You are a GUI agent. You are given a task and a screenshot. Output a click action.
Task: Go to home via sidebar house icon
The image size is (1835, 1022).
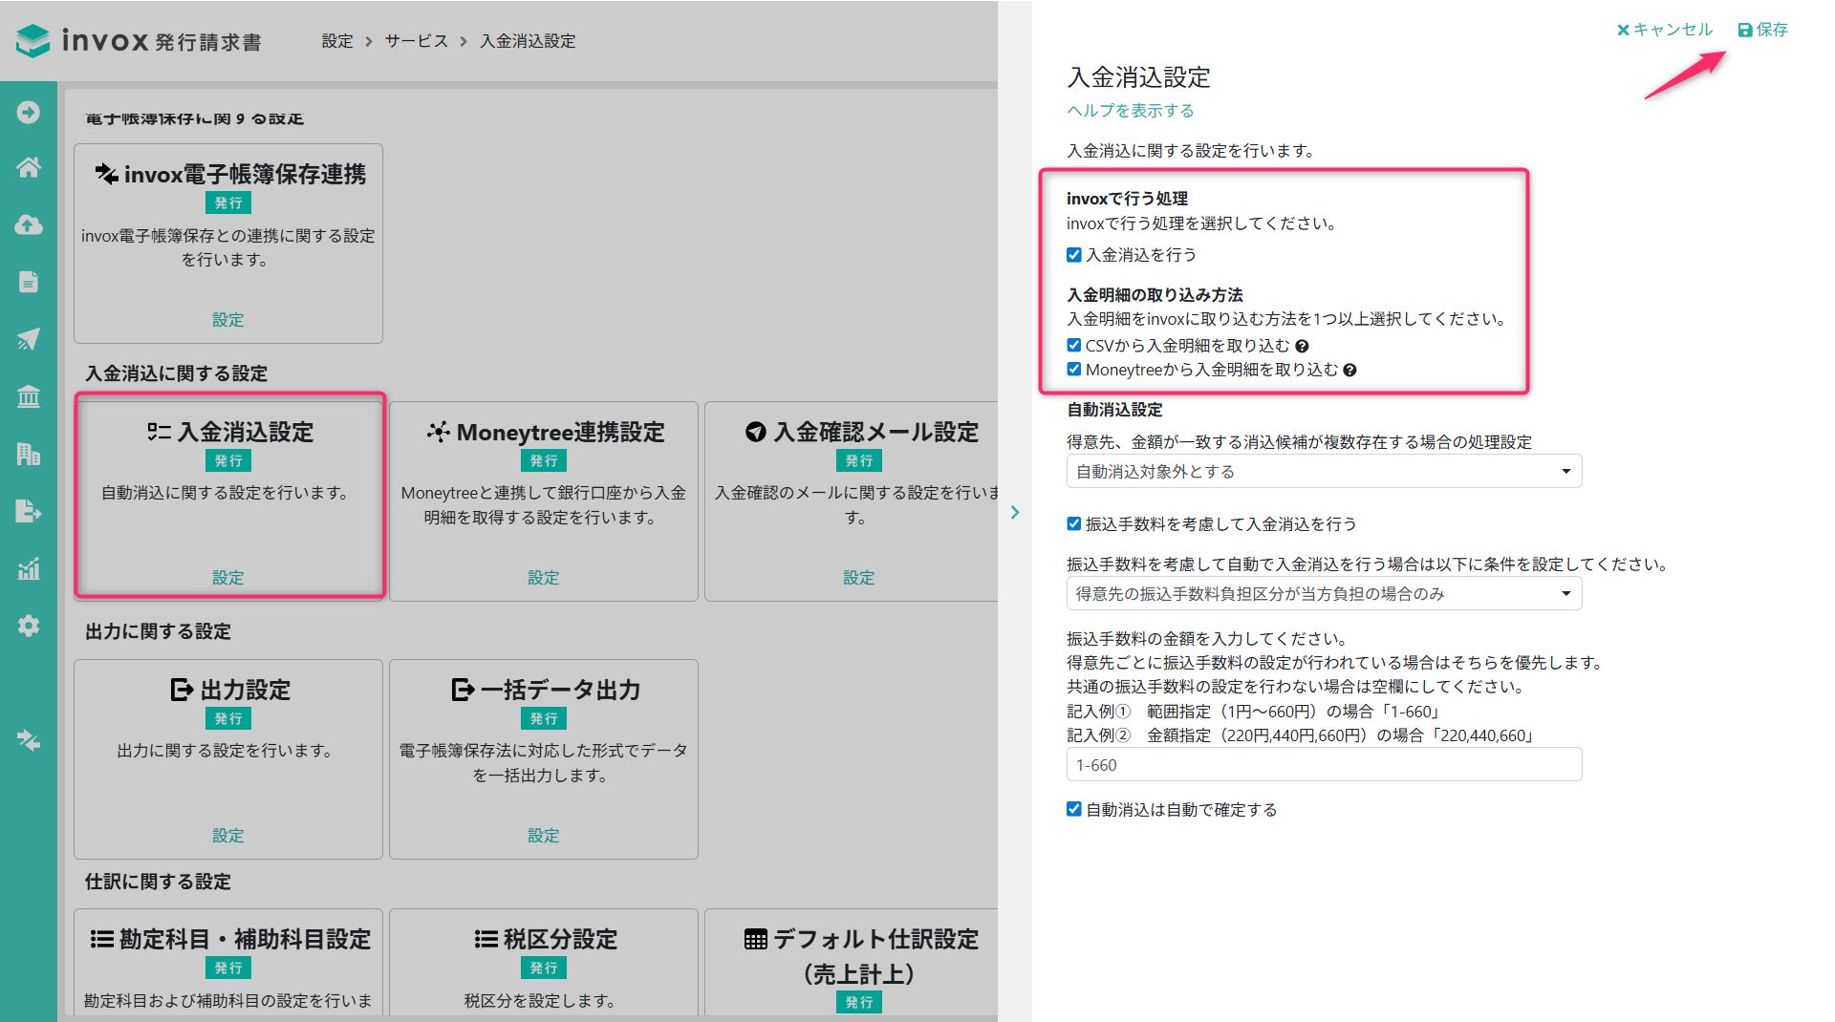[29, 167]
